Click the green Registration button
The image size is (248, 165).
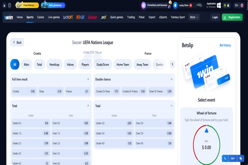(x=232, y=17)
